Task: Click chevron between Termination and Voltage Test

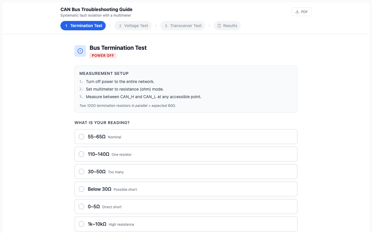Action: (110, 26)
